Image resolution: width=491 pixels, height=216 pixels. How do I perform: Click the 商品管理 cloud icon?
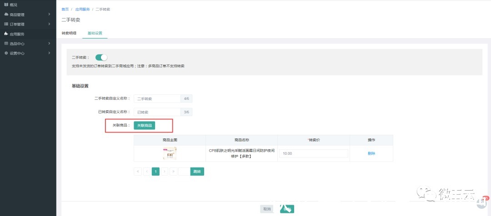pyautogui.click(x=6, y=15)
